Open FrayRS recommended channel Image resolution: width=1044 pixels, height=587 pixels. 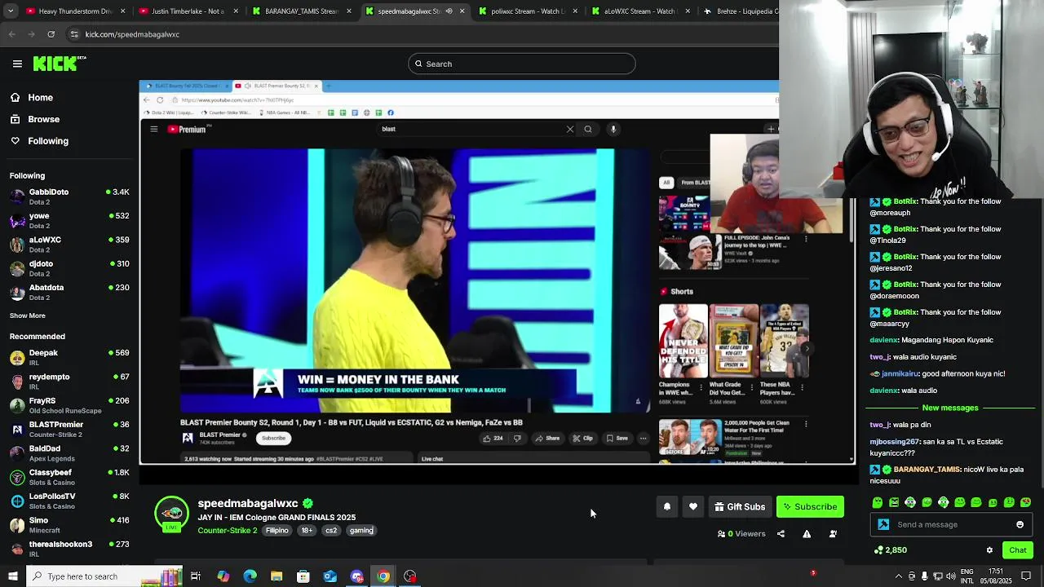[x=69, y=405]
